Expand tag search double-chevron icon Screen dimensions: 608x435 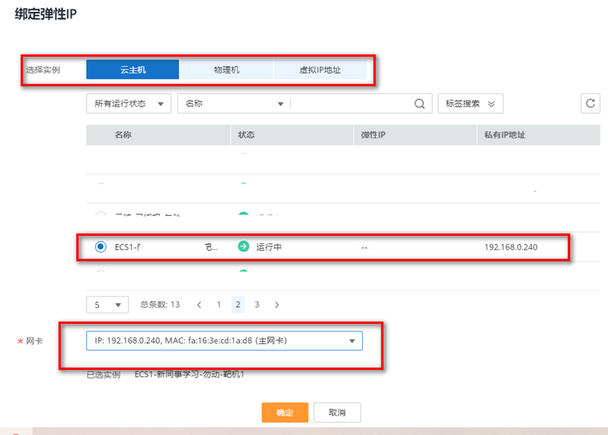pyautogui.click(x=491, y=104)
